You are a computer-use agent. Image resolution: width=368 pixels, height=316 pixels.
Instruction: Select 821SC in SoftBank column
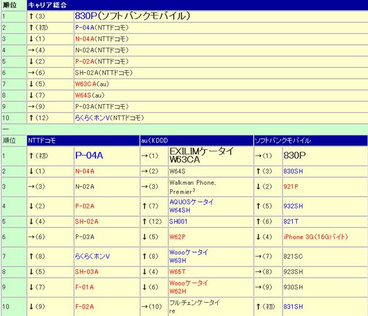tap(293, 256)
